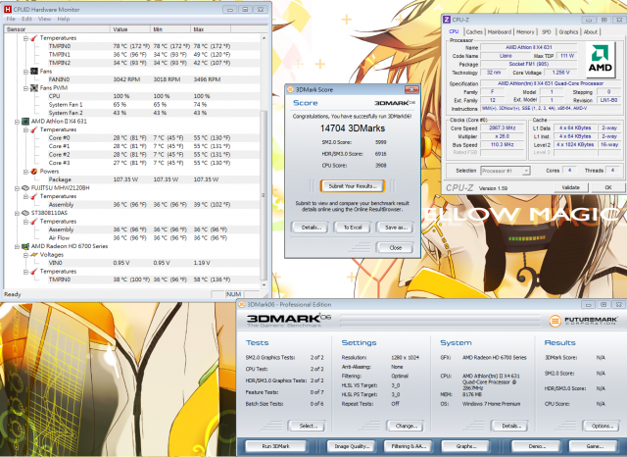Image resolution: width=627 pixels, height=457 pixels.
Task: Click the CPU-Z title bar icon
Action: (x=447, y=20)
